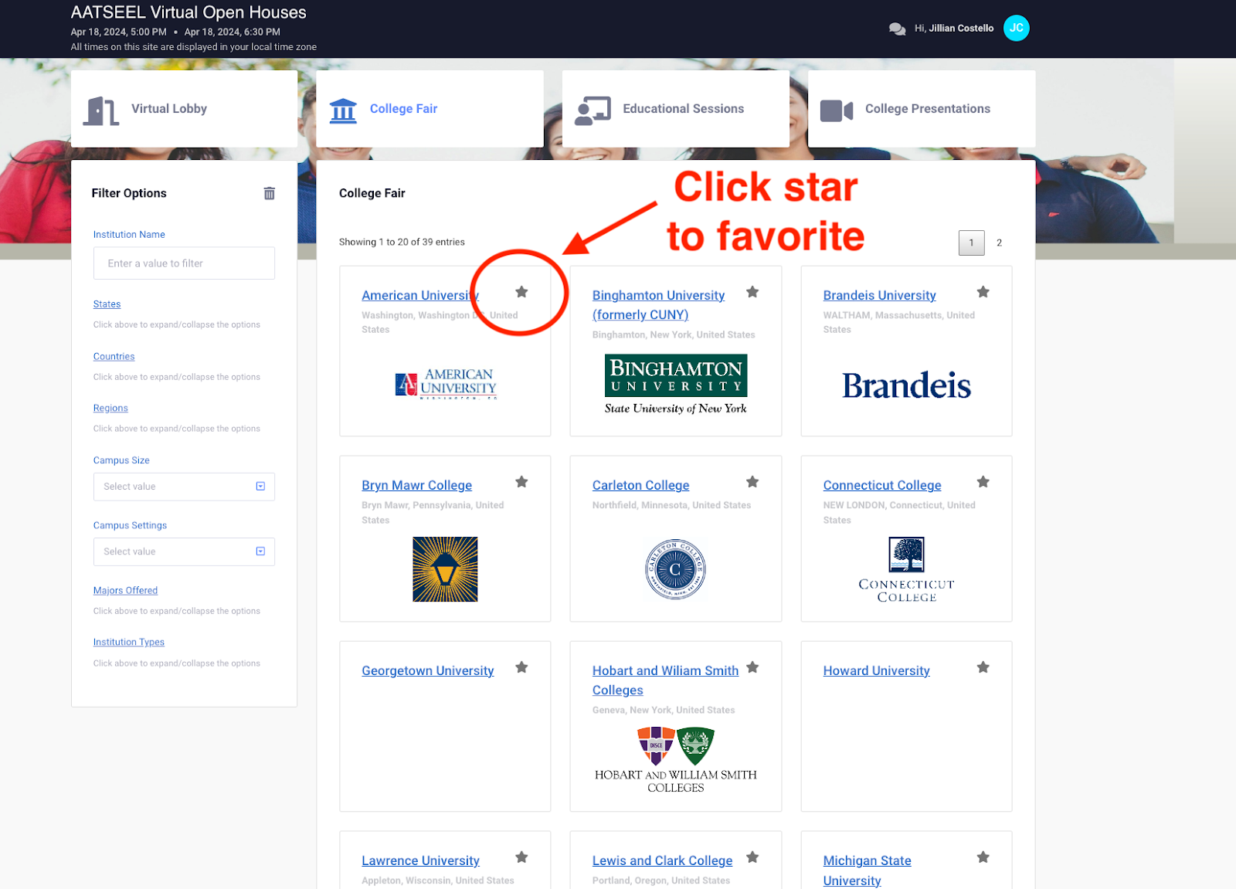Open the JC user avatar menu
This screenshot has height=889, width=1236.
(1016, 28)
